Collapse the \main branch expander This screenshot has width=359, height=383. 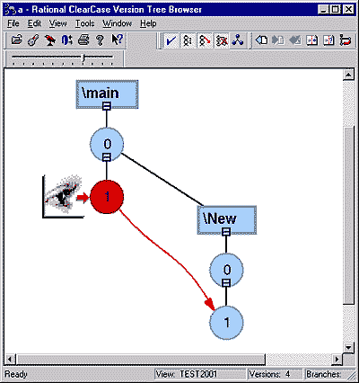pyautogui.click(x=107, y=106)
